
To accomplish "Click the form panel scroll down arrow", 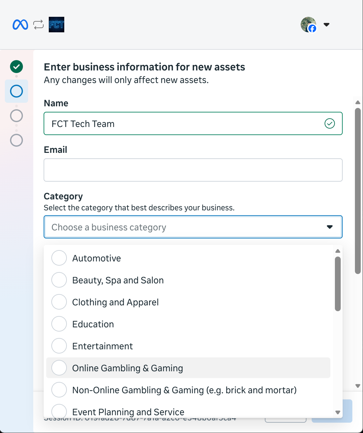I will [358, 385].
